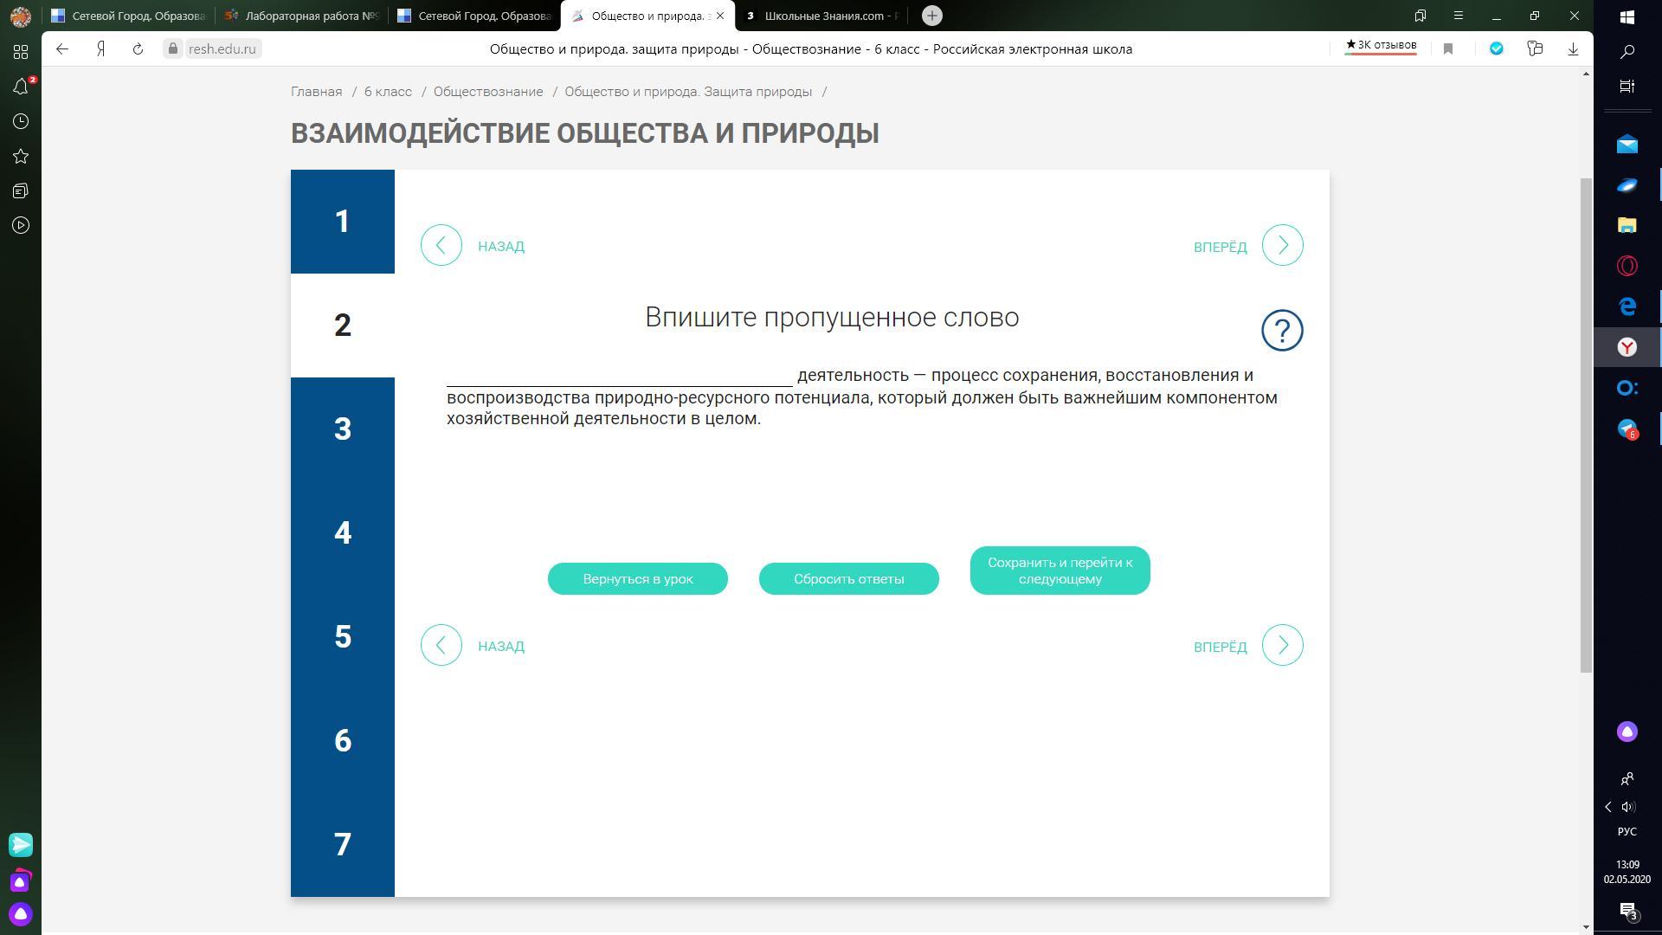Open Windows Start menu icon
Screen dimensions: 1662x935
1627,16
